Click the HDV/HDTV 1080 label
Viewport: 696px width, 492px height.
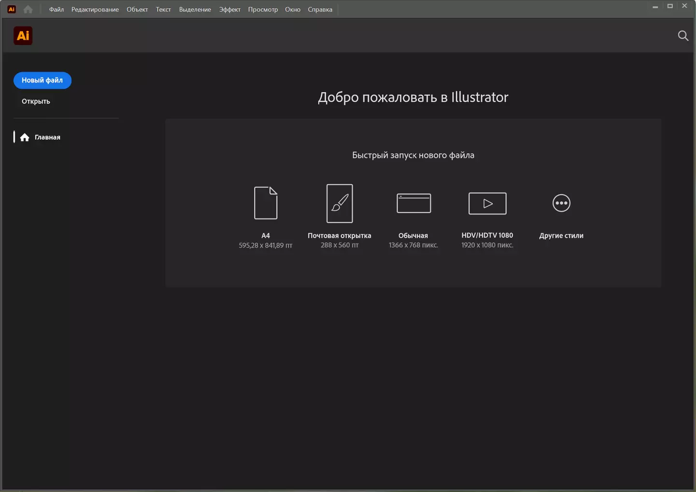(487, 235)
